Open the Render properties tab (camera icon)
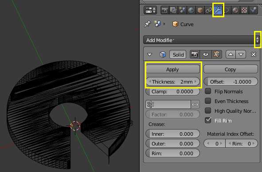The image size is (262, 172). [164, 10]
